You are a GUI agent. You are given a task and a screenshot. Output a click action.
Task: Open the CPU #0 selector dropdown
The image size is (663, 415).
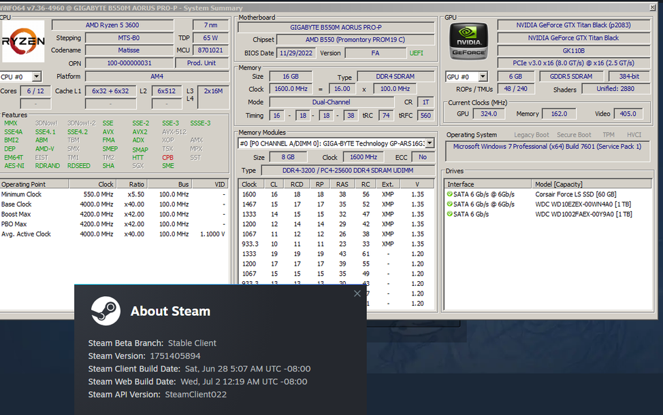37,77
